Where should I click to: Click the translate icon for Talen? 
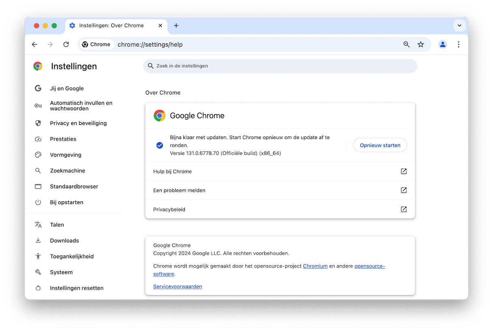38,225
